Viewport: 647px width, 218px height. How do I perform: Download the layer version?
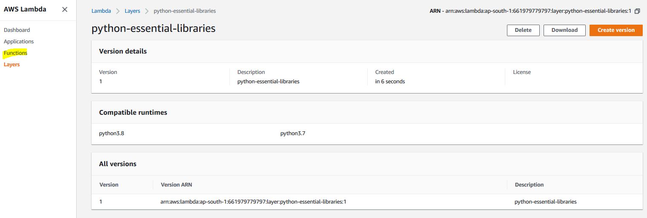564,30
